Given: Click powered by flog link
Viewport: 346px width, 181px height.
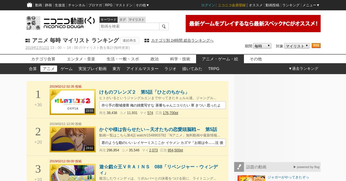Looking at the screenshot, I should click(306, 167).
